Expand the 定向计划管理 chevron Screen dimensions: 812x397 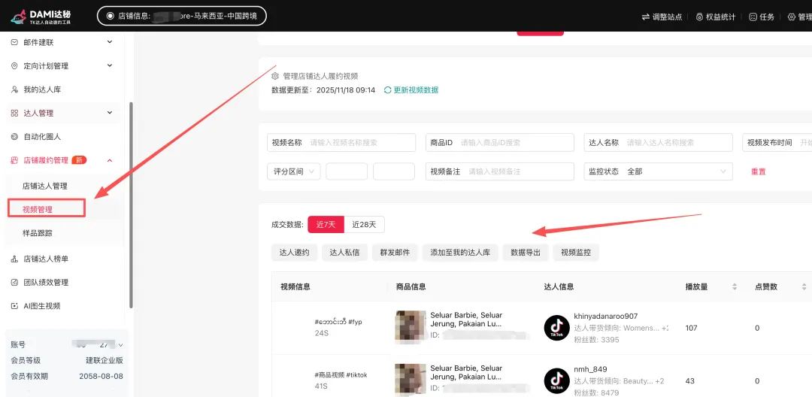[x=109, y=65]
